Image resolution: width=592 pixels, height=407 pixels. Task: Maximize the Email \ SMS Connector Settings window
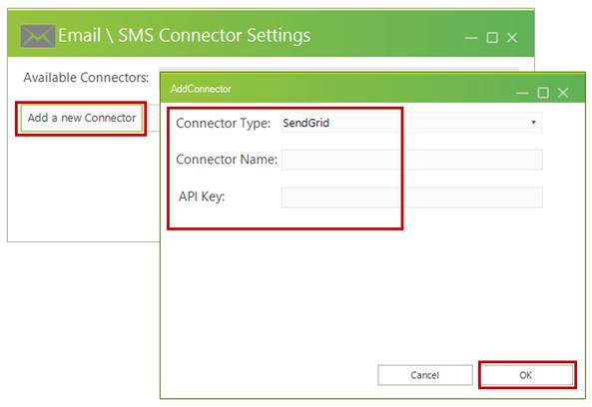[x=492, y=37]
